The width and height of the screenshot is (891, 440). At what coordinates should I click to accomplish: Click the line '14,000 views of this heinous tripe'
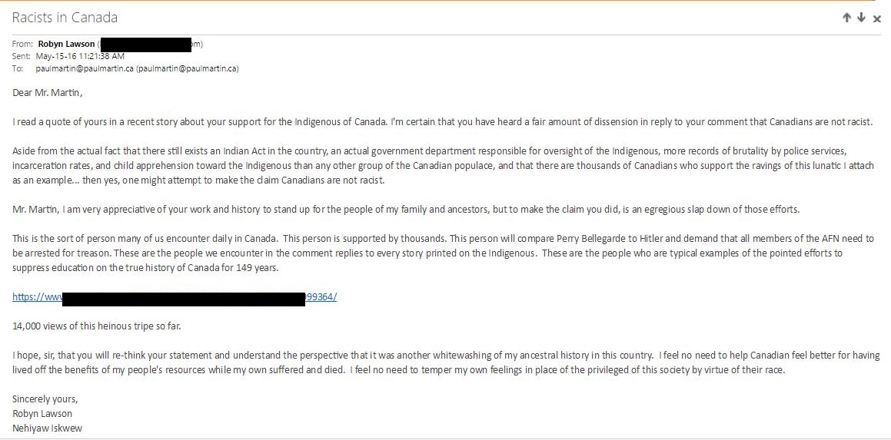click(97, 326)
